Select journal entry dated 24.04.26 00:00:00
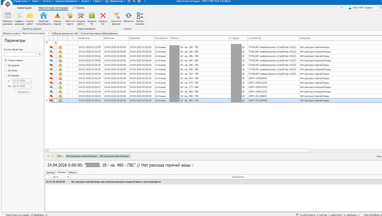Viewport: 382px width, 216px height. click(213, 182)
